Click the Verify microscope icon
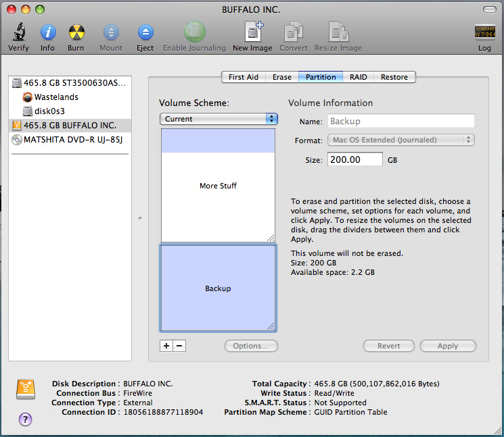The image size is (504, 437). click(x=18, y=32)
